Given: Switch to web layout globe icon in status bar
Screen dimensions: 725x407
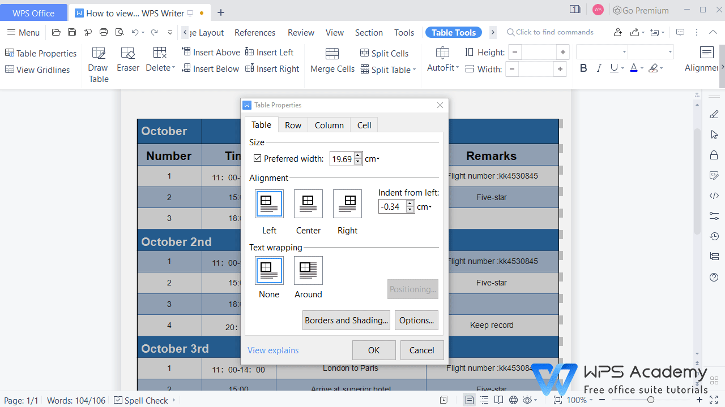Looking at the screenshot, I should pos(513,400).
